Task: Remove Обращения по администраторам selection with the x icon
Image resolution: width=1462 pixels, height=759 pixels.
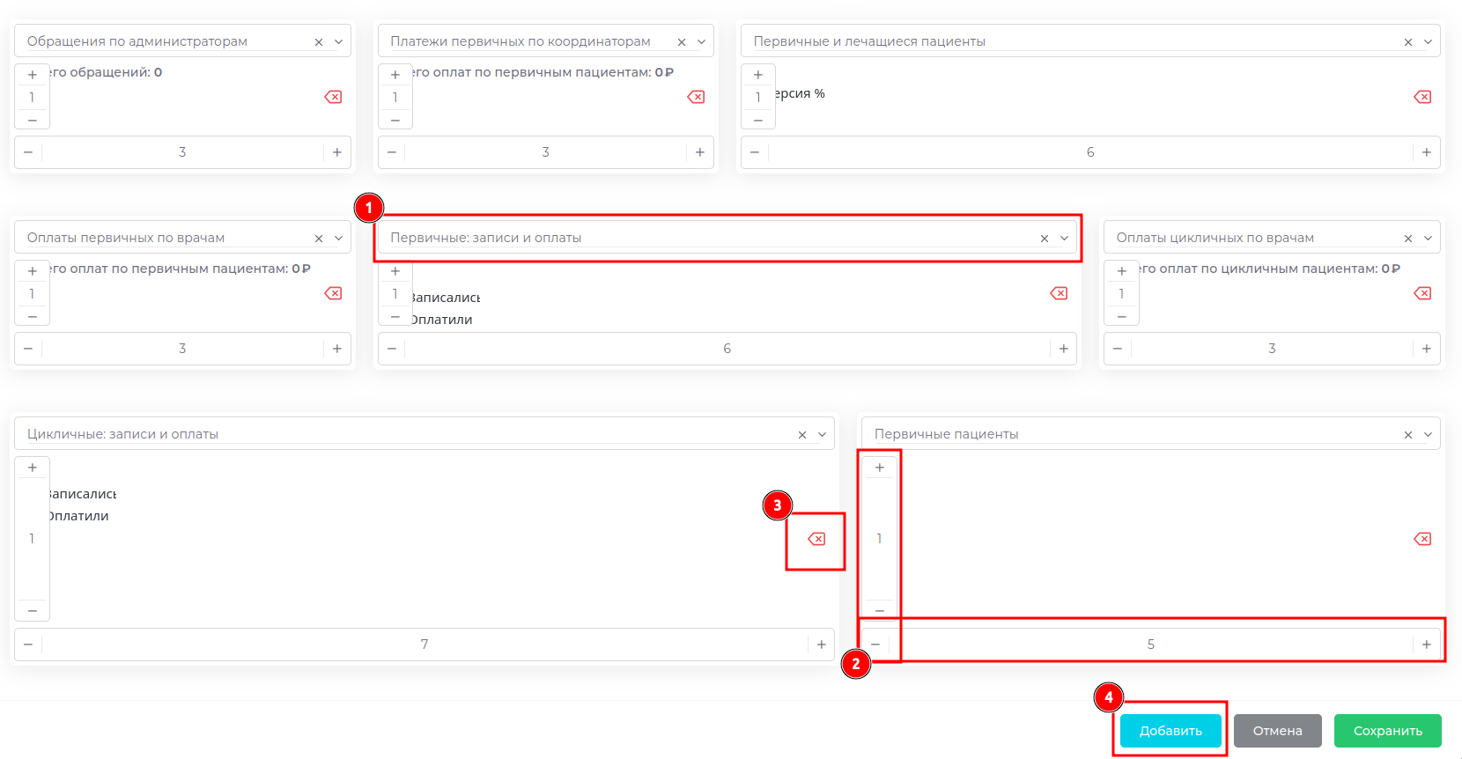Action: 318,41
